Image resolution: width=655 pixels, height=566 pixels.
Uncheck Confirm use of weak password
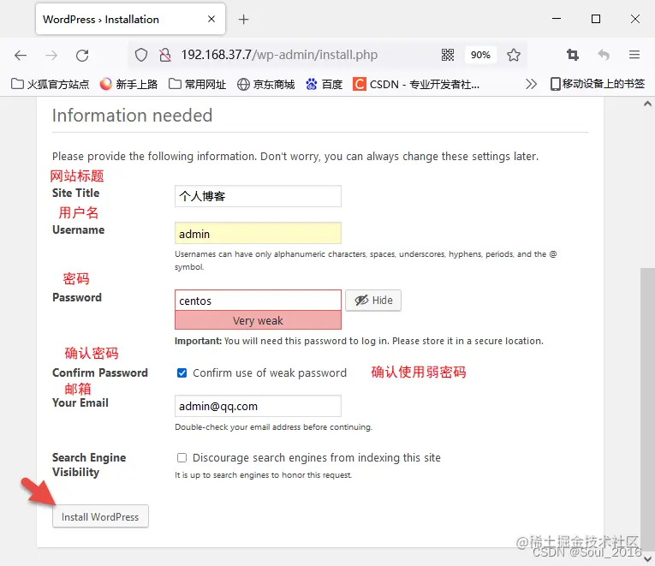click(182, 372)
